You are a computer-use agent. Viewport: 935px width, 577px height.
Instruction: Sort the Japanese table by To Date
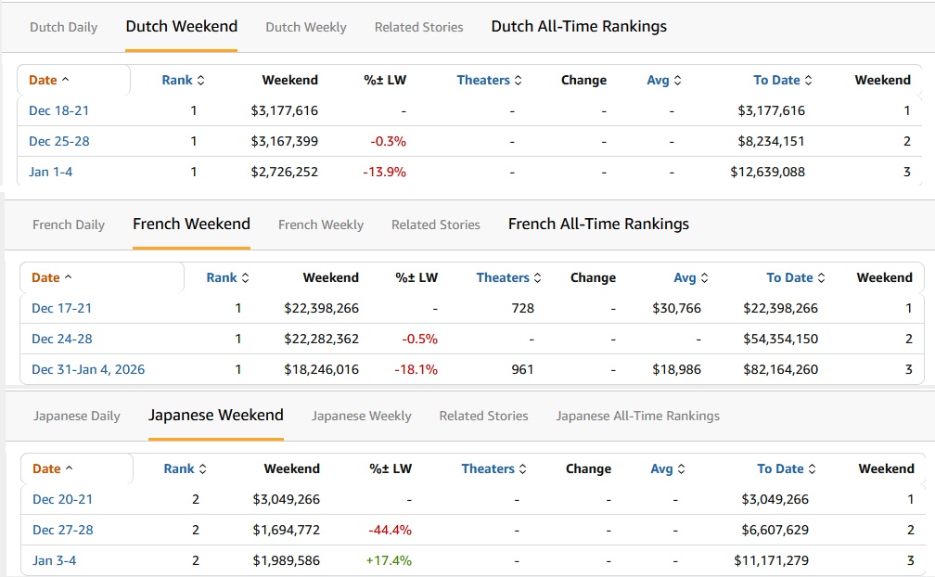tap(787, 469)
